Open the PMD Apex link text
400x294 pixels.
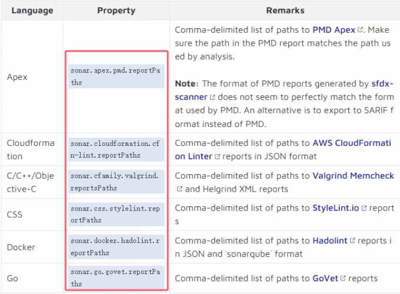pos(334,28)
